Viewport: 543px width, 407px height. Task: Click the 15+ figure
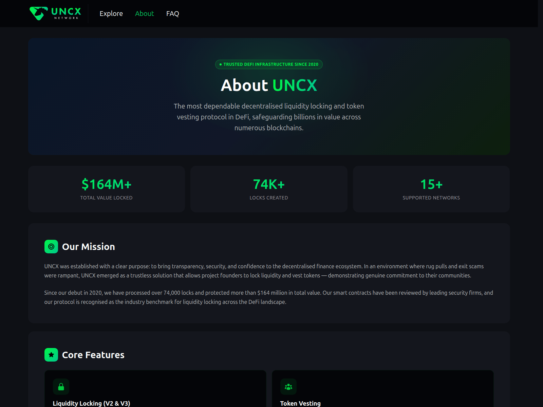pyautogui.click(x=431, y=185)
